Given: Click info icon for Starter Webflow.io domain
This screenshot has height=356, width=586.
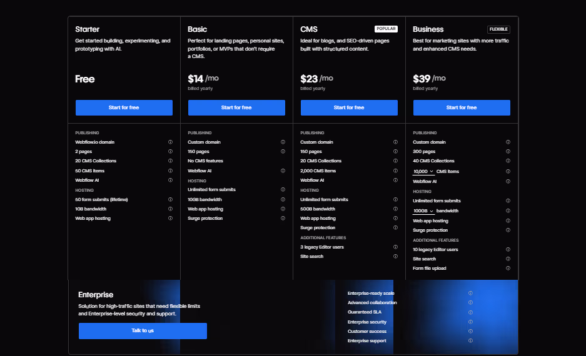Looking at the screenshot, I should pos(170,142).
